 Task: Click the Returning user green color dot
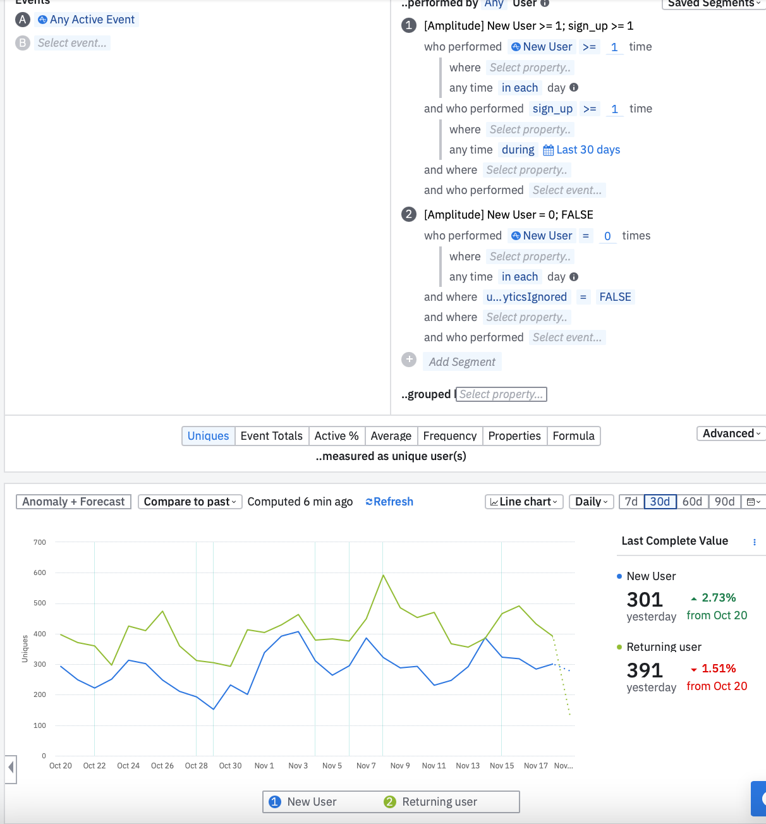click(619, 647)
